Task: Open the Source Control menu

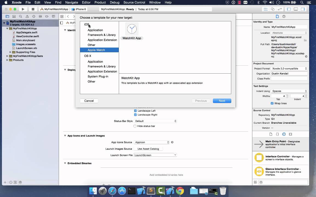Action: [x=134, y=2]
